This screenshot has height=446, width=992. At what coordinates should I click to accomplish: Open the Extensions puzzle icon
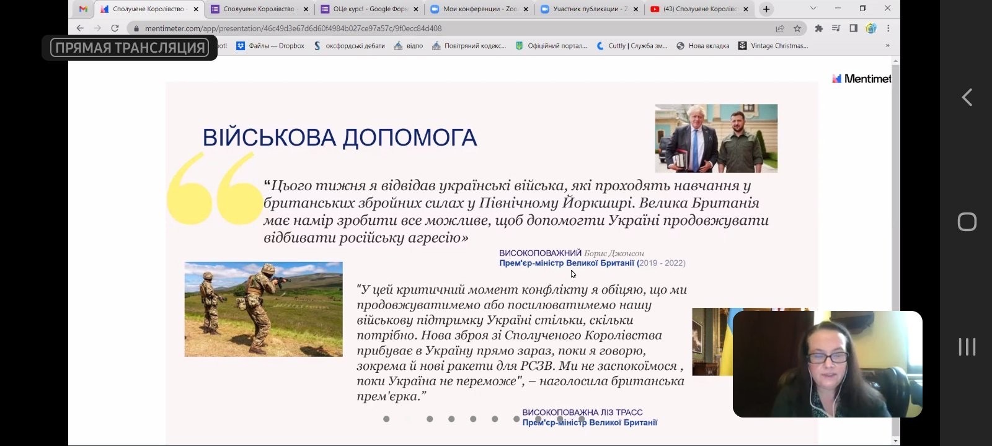coord(819,28)
